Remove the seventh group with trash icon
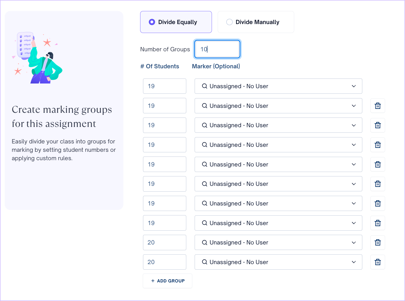Image resolution: width=405 pixels, height=301 pixels. coord(377,203)
